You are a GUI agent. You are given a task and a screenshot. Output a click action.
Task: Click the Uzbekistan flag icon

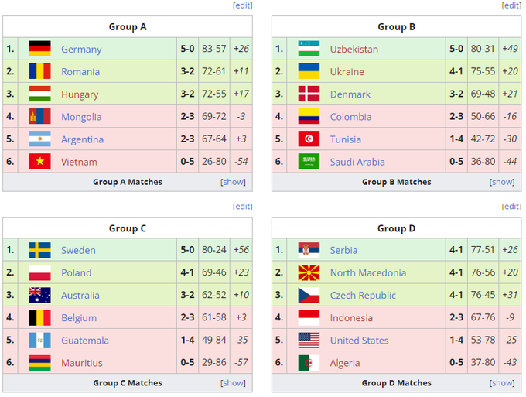point(309,49)
